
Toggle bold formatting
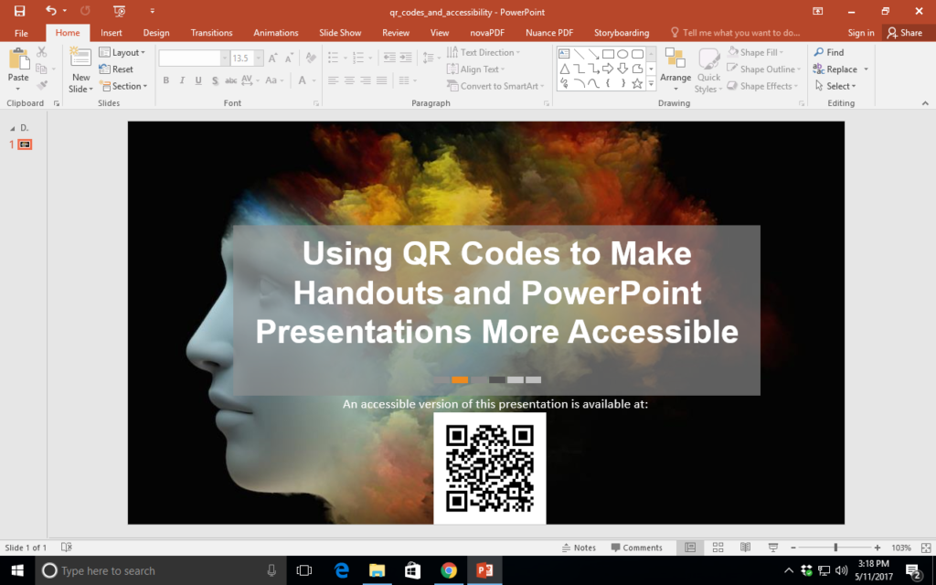[165, 80]
